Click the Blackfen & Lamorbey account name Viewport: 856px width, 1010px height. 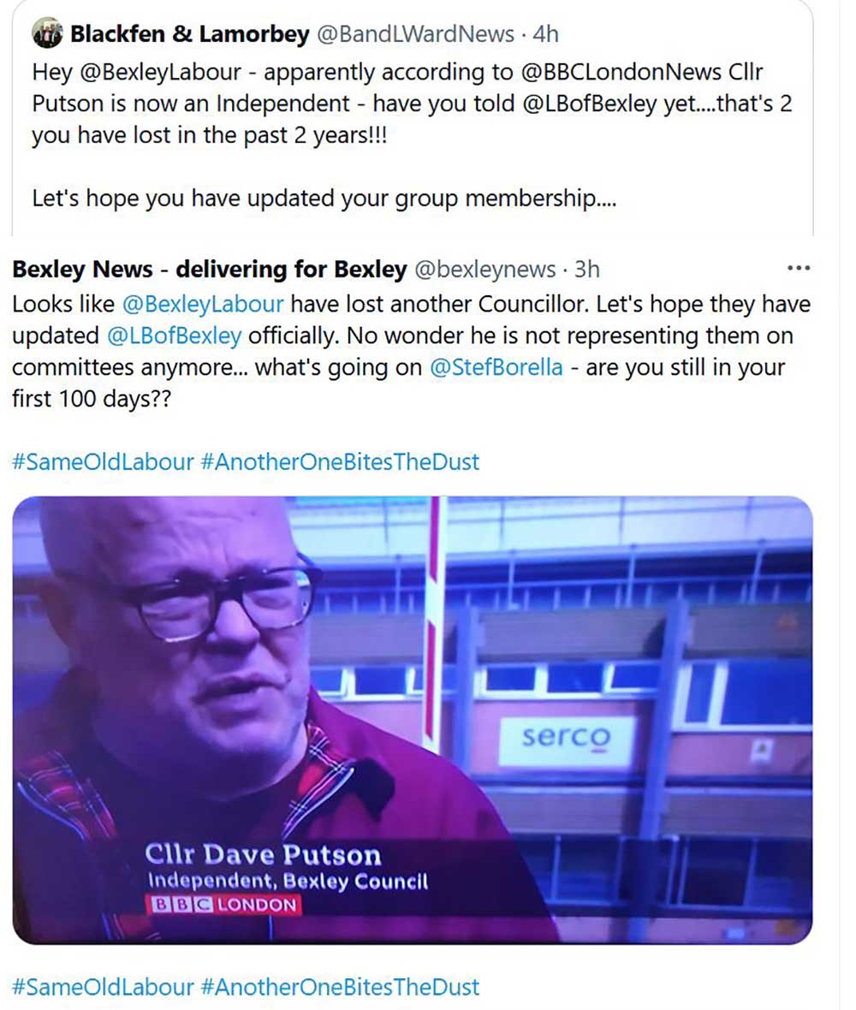point(190,33)
